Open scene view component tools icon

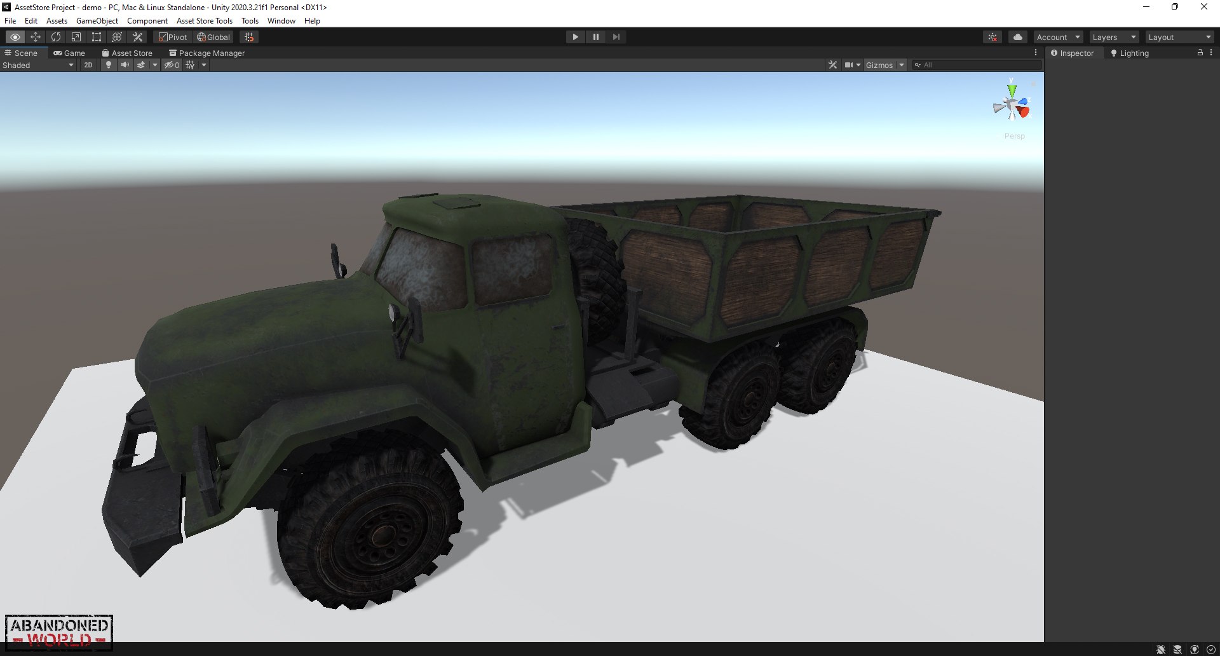tap(832, 65)
